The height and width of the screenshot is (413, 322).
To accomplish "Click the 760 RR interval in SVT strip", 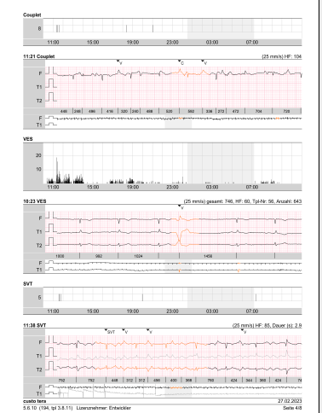I will pyautogui.click(x=210, y=380).
